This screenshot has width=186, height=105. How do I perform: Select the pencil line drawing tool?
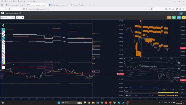click(x=3, y=41)
